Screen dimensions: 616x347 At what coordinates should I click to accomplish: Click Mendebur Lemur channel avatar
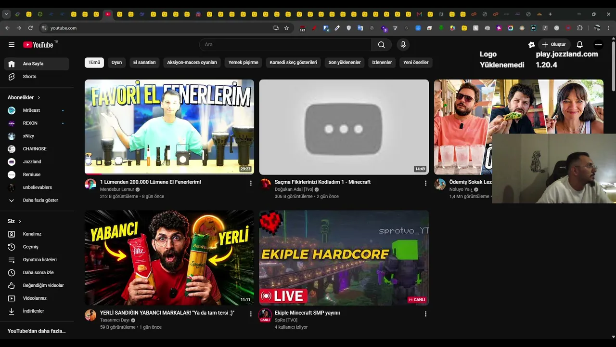tap(90, 184)
